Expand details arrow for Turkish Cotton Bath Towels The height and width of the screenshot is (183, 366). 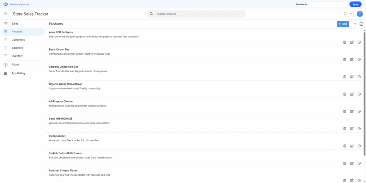[x=359, y=163]
